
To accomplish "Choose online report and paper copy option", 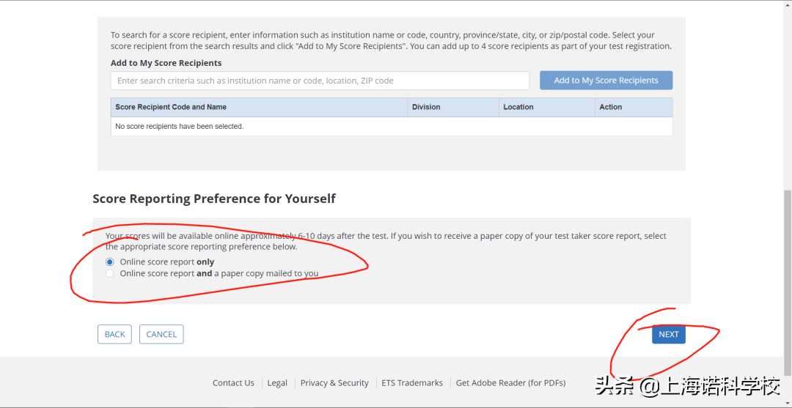I will pyautogui.click(x=109, y=274).
